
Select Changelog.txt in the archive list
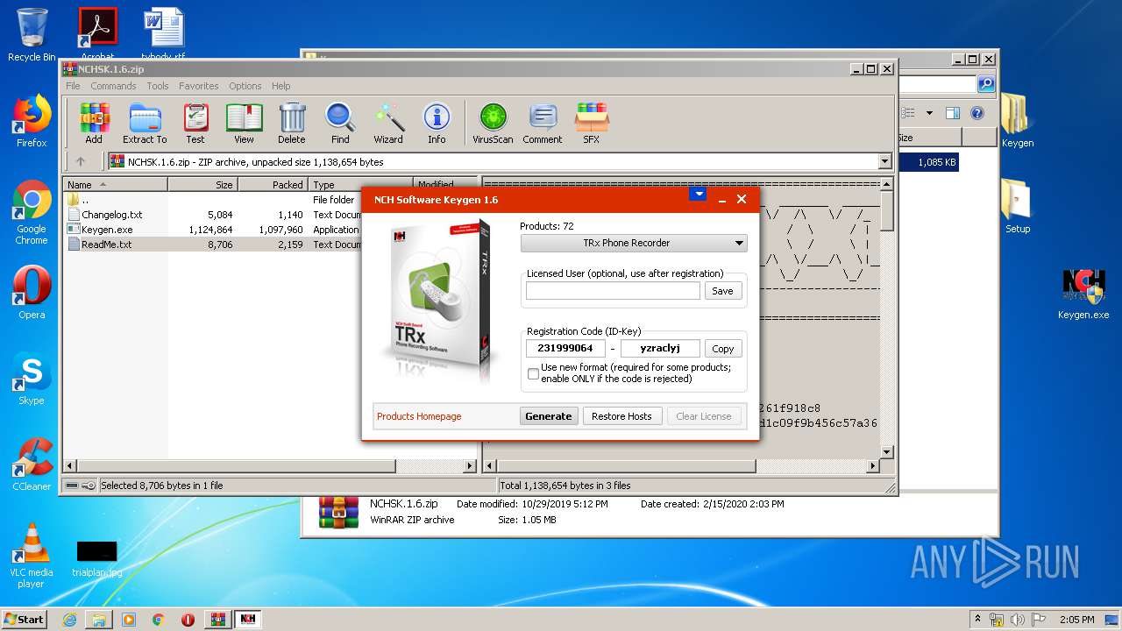(x=111, y=215)
